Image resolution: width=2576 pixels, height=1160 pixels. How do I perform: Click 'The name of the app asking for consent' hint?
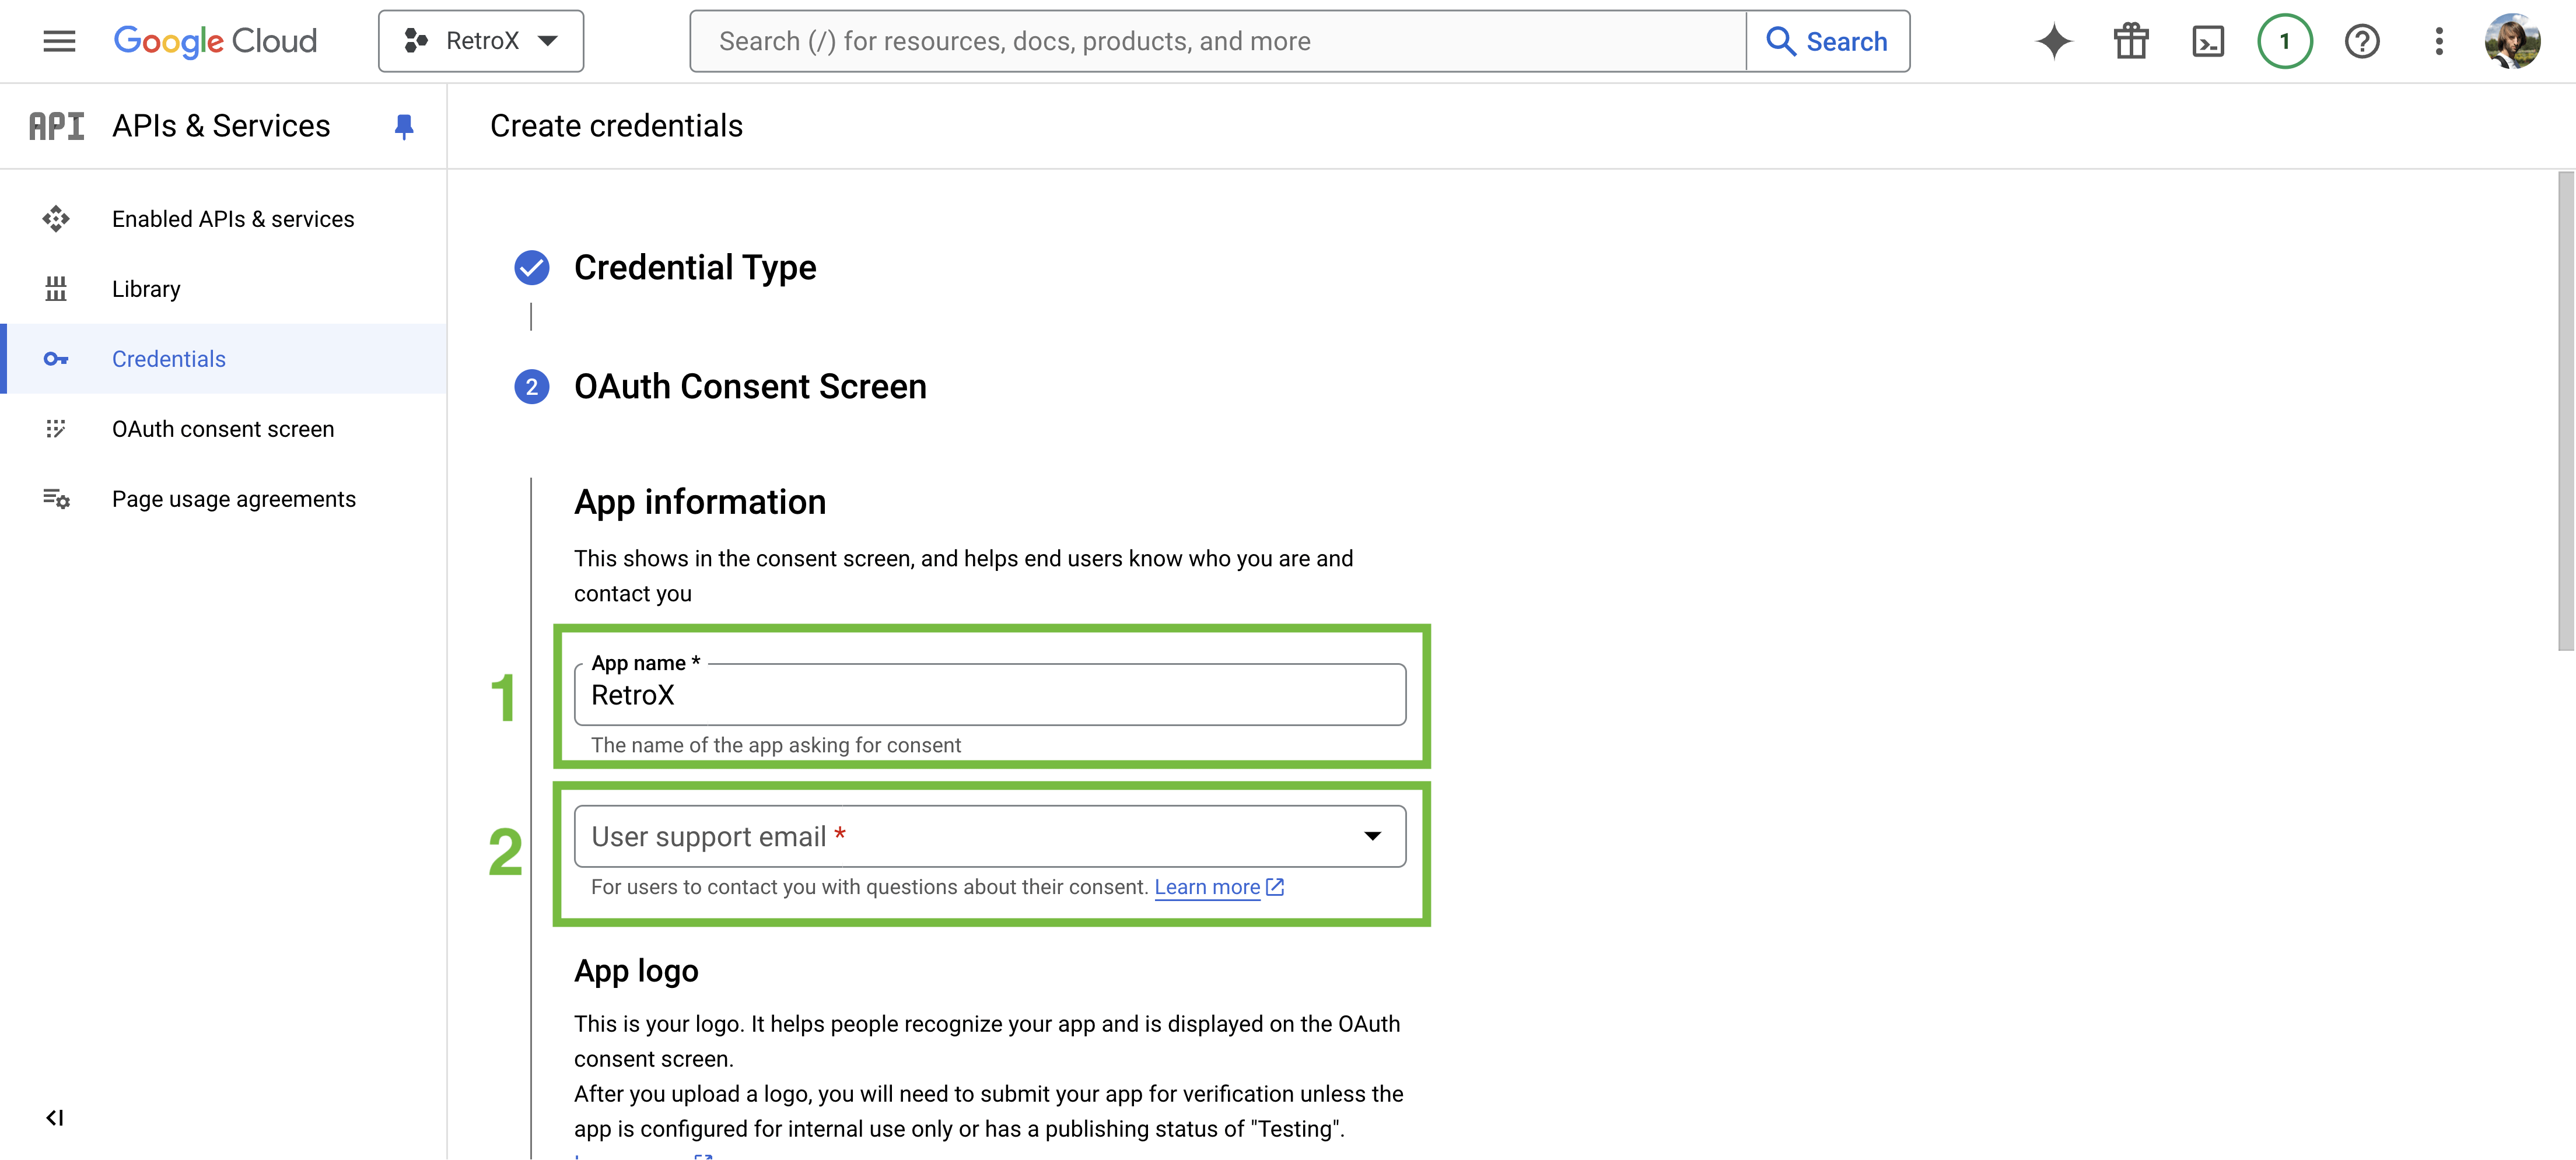(x=776, y=745)
